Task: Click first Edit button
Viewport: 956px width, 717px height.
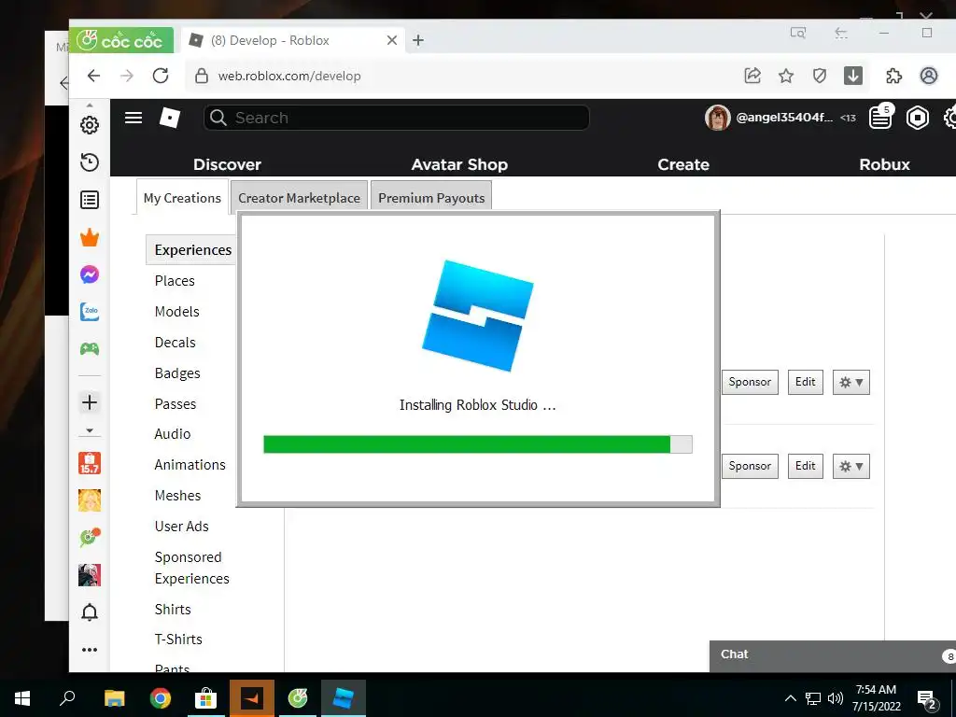Action: click(806, 382)
